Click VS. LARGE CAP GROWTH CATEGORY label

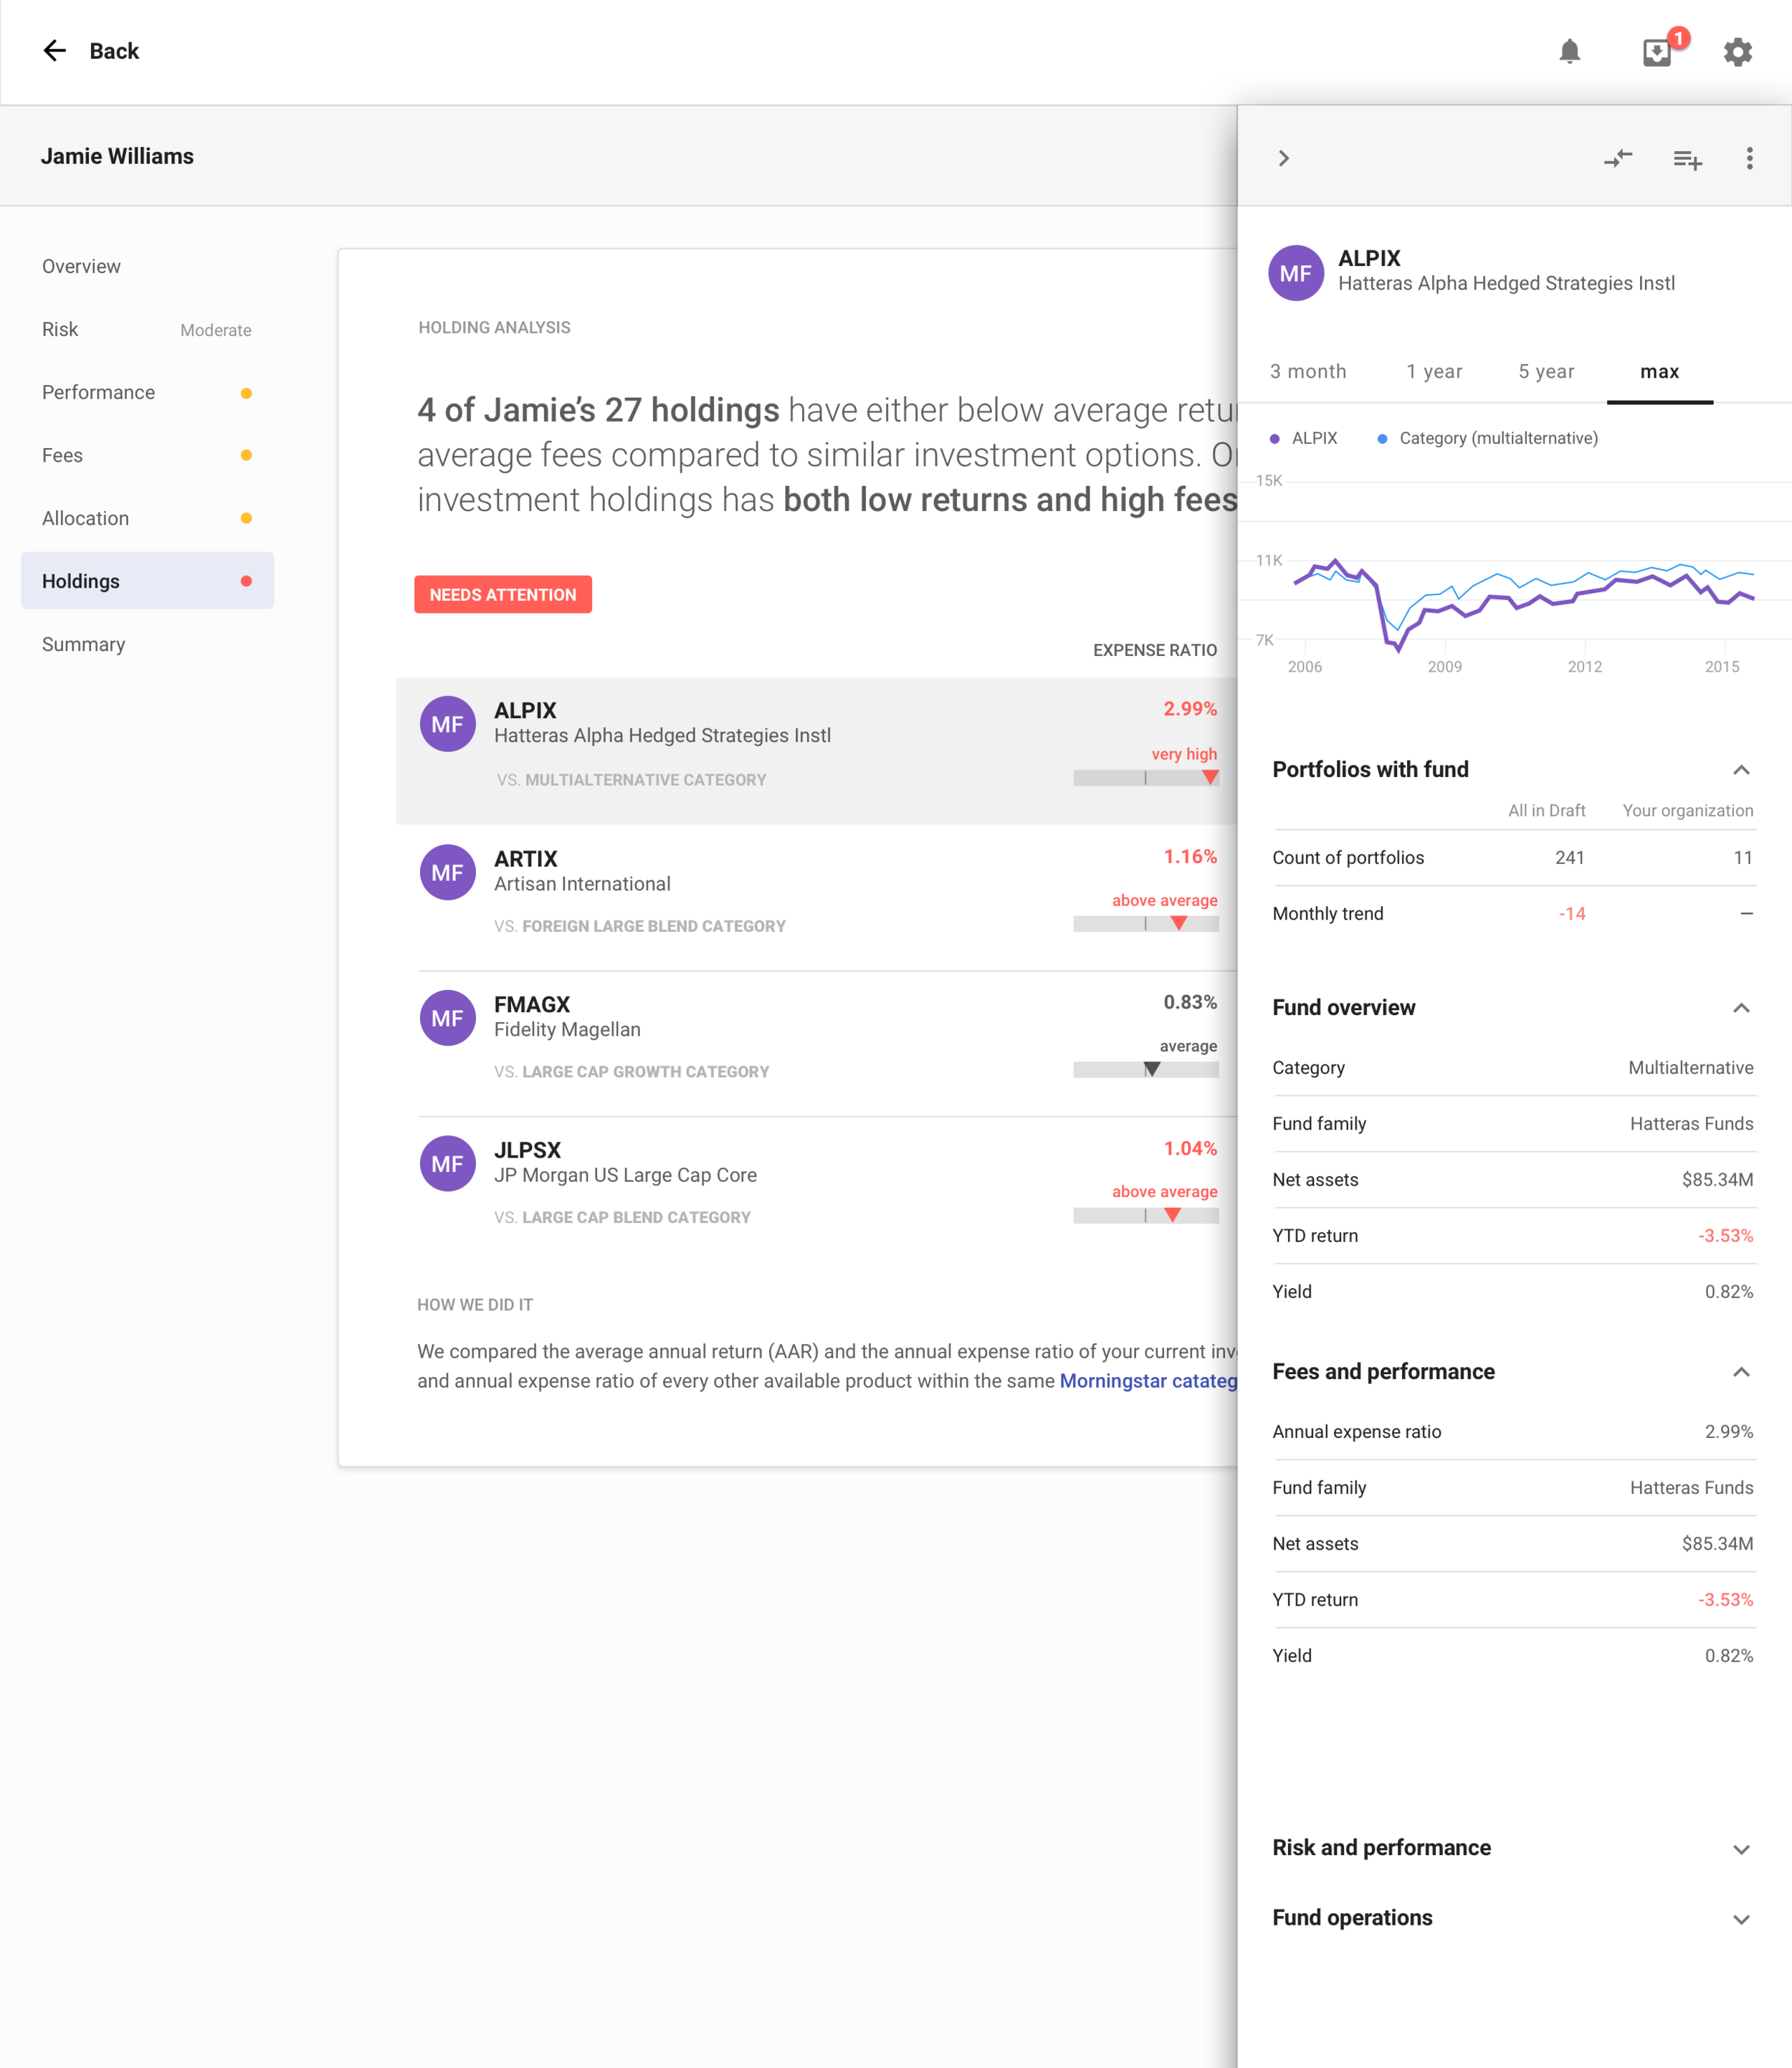pos(632,1071)
